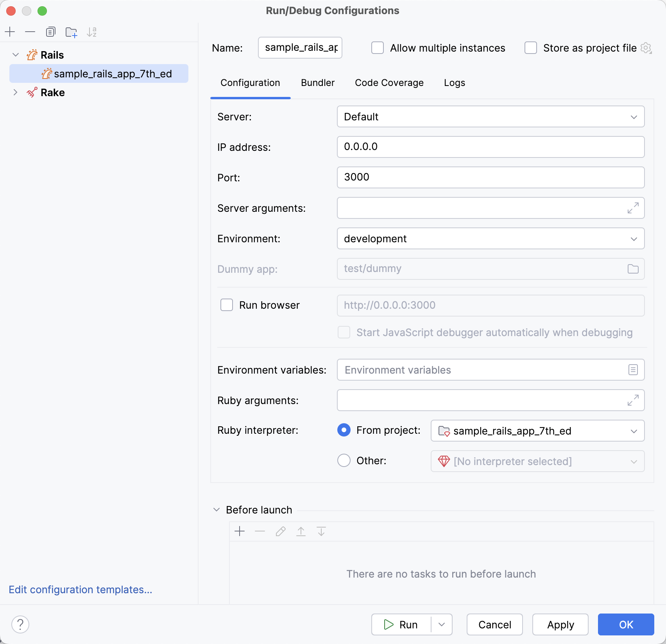The width and height of the screenshot is (666, 644).
Task: Check the Run browser option
Action: [227, 305]
